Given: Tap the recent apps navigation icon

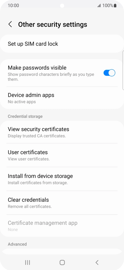Looking at the screenshot, I should pyautogui.click(x=27, y=262).
